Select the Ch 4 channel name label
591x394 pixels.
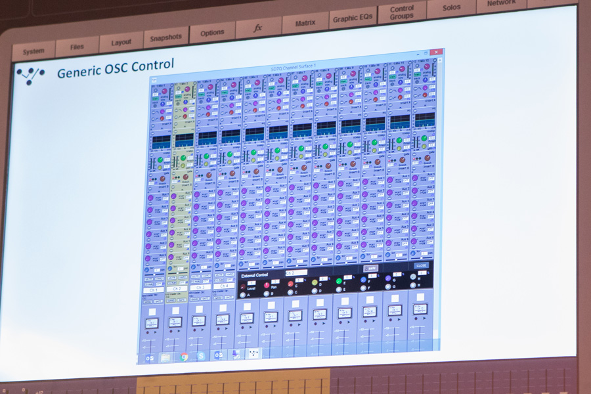[224, 286]
